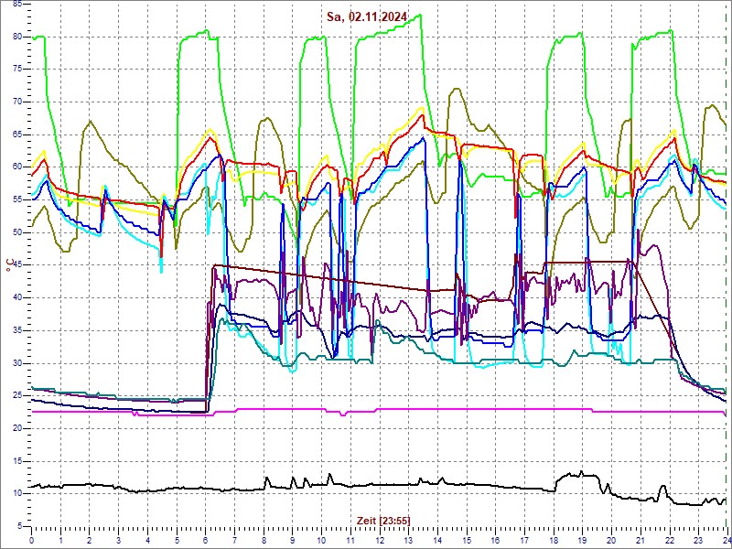Select the 85 temperature axis value
Image resolution: width=732 pixels, height=549 pixels.
[16, 5]
